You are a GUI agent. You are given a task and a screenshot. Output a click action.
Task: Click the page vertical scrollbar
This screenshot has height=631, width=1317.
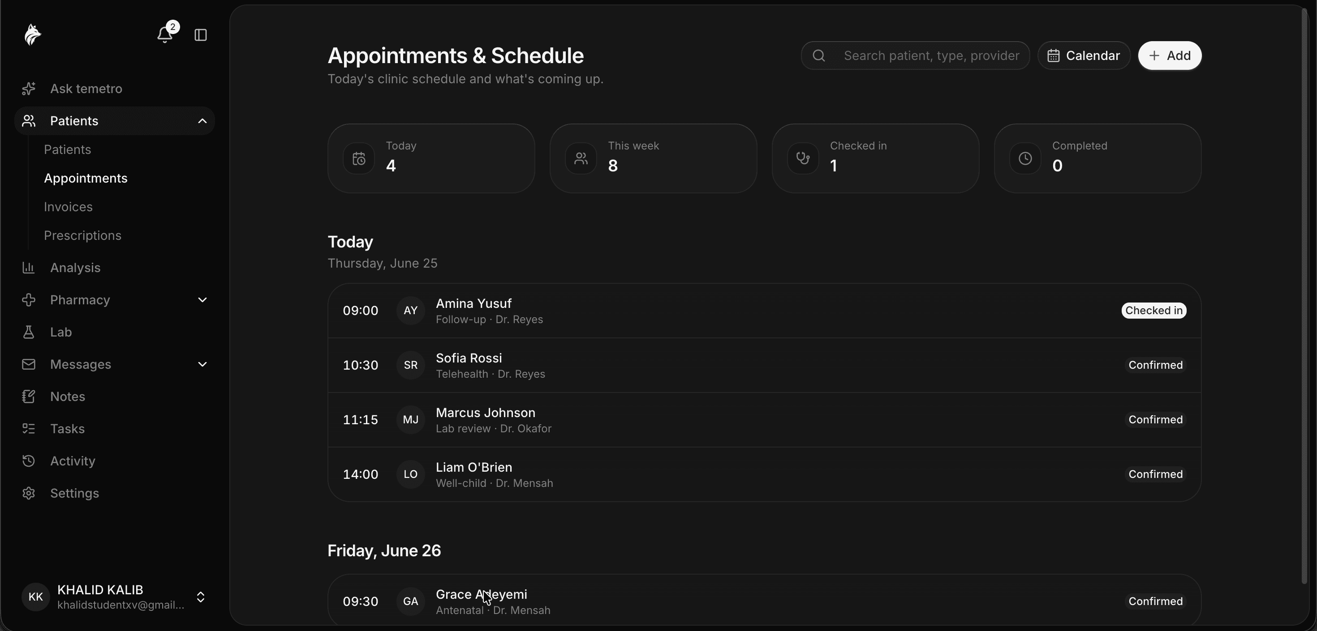coord(1304,296)
